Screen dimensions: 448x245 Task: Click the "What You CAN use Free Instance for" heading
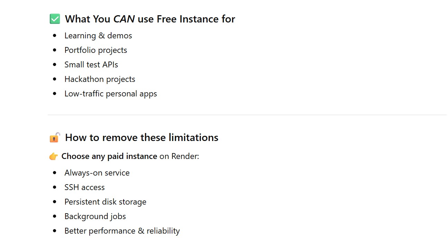click(150, 19)
